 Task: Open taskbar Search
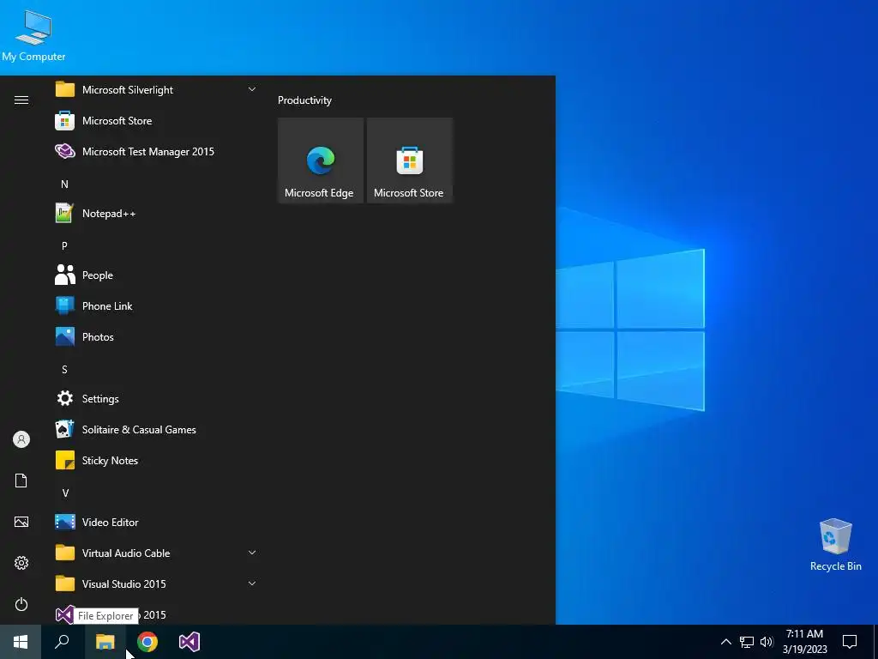[62, 642]
